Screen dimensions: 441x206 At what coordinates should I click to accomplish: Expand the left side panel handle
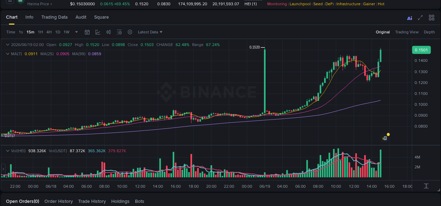pyautogui.click(x=3, y=169)
